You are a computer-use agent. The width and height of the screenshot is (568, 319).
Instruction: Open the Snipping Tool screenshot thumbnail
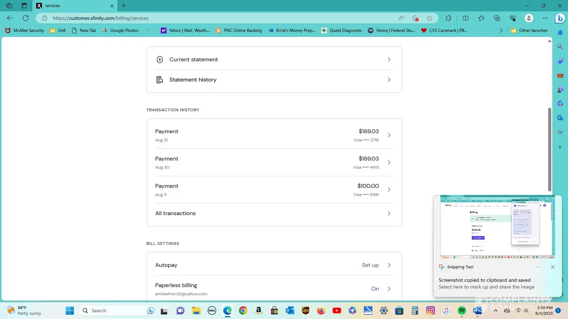(x=497, y=227)
